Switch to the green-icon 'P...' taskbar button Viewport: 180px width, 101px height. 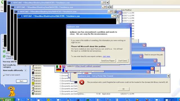pos(90,100)
